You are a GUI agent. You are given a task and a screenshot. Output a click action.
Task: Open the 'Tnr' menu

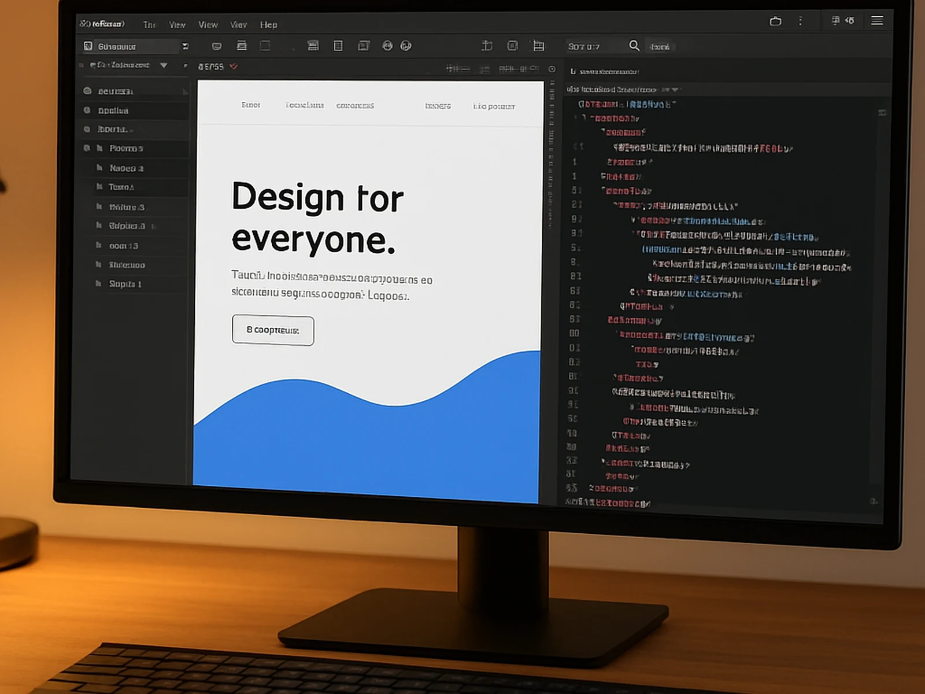point(149,25)
